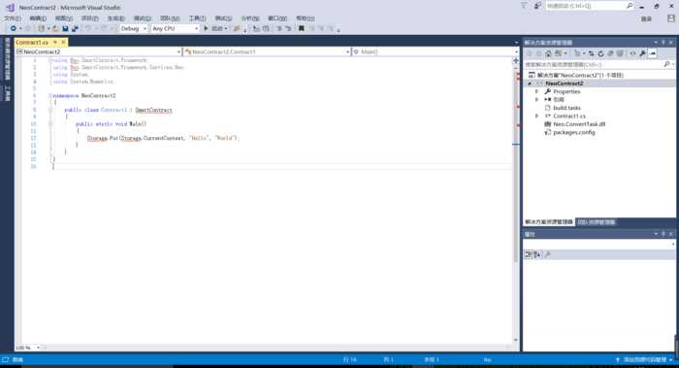Select packages.config in Solution Explorer
Image resolution: width=679 pixels, height=368 pixels.
coord(574,132)
